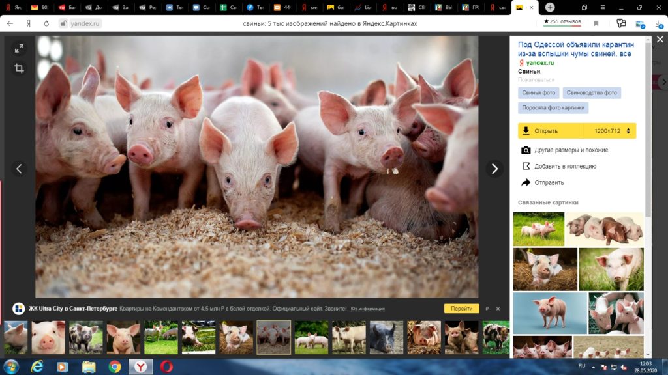This screenshot has height=375, width=668.
Task: Show the next pig image
Action: [x=494, y=169]
